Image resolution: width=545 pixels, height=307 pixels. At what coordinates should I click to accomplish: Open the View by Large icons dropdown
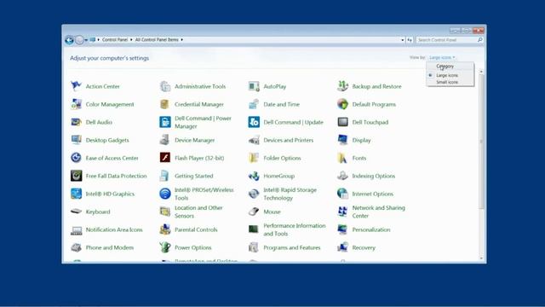point(442,57)
